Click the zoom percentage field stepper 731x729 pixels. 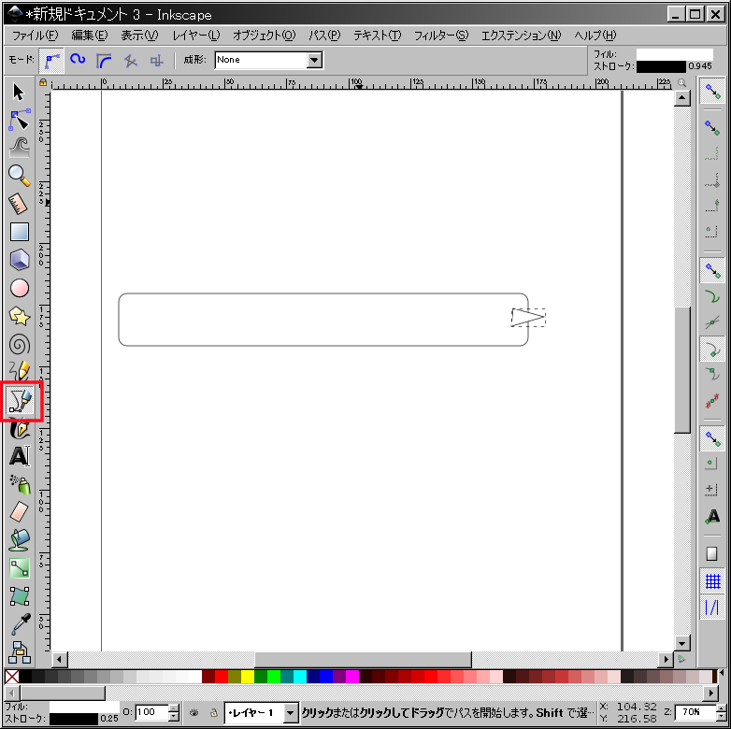(x=722, y=712)
